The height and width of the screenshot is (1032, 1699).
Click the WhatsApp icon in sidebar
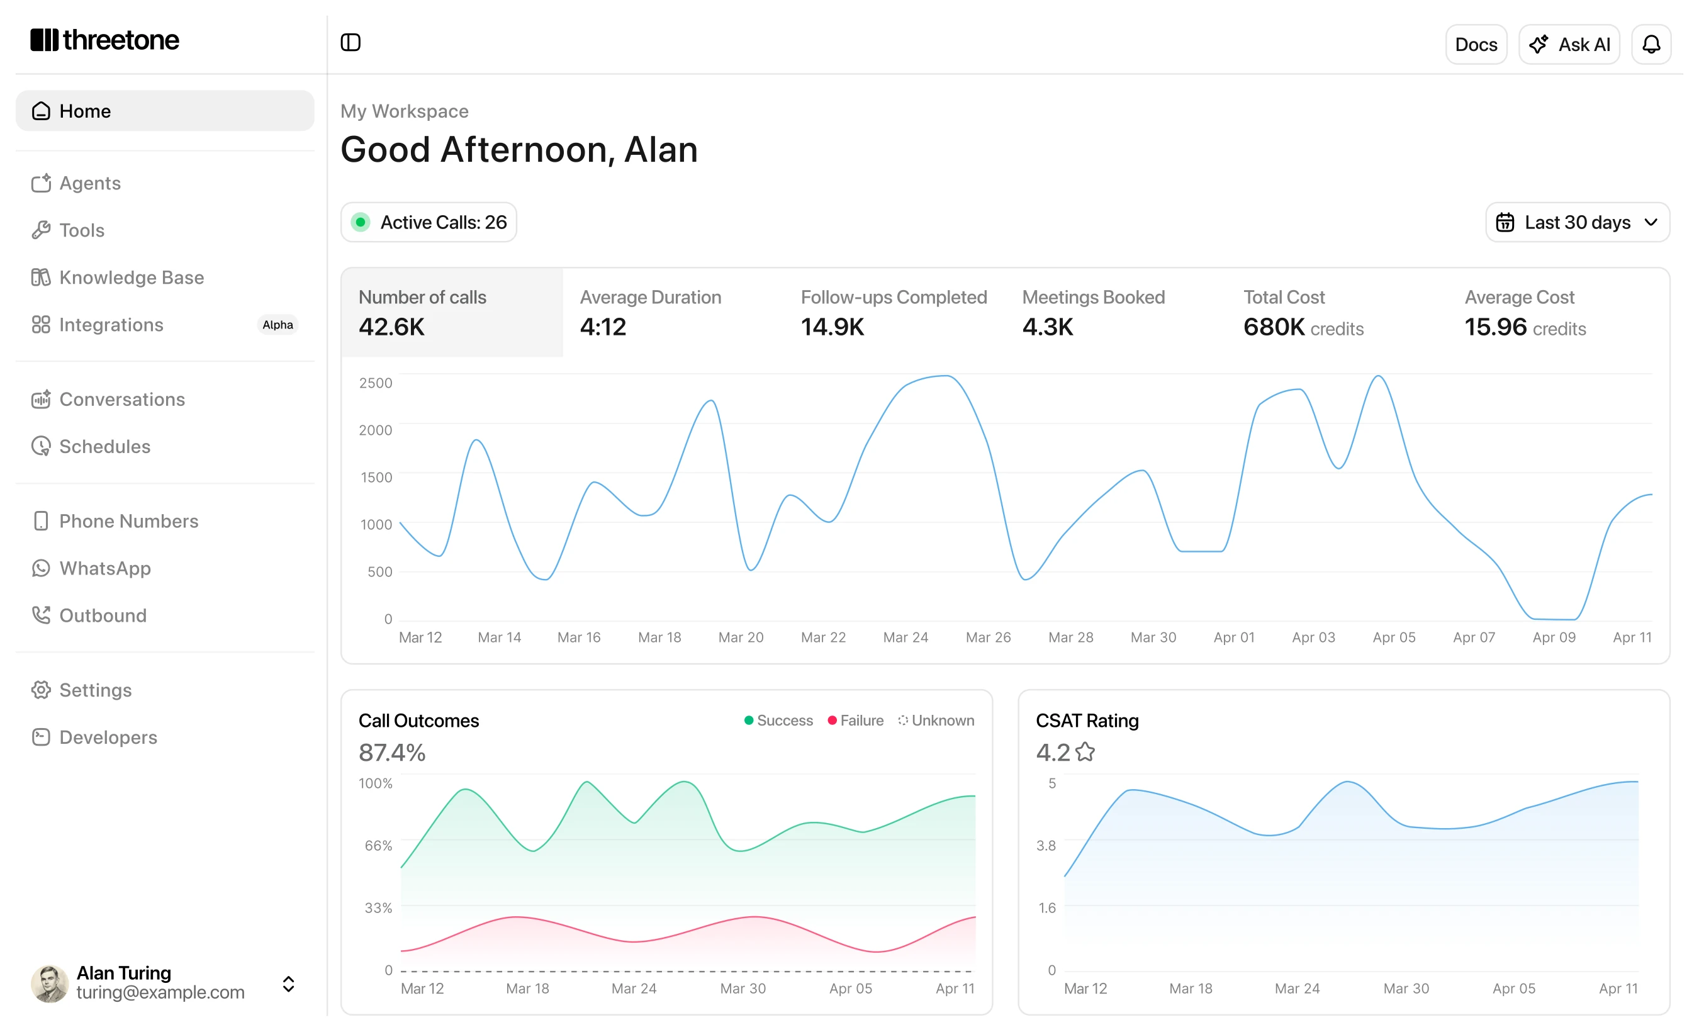tap(41, 568)
